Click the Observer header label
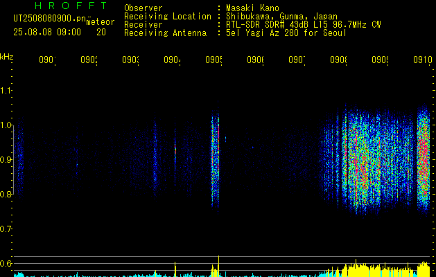The height and width of the screenshot is (277, 436). [143, 8]
